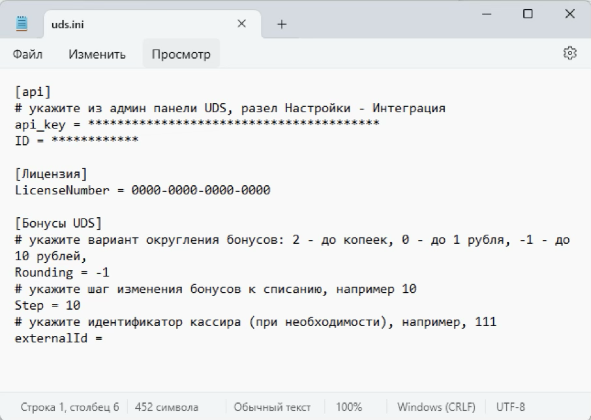Image resolution: width=591 pixels, height=420 pixels.
Task: Click the 452 символа status entry
Action: point(166,407)
